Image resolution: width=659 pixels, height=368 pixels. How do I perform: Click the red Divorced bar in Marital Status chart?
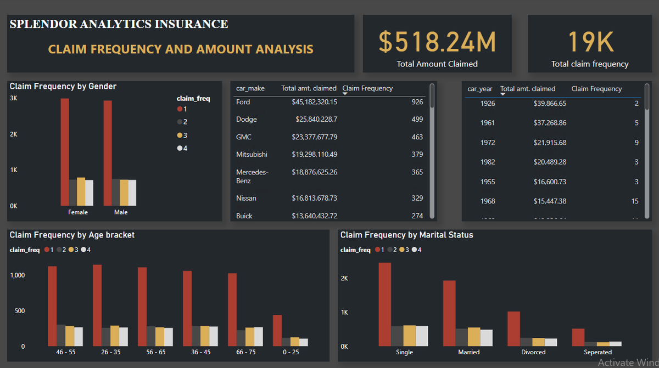513,329
